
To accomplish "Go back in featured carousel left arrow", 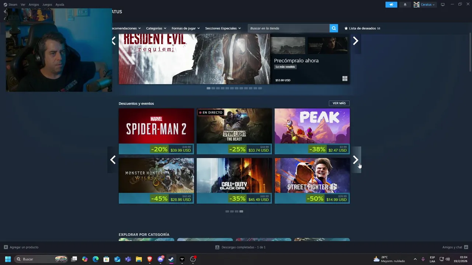I will [x=114, y=41].
